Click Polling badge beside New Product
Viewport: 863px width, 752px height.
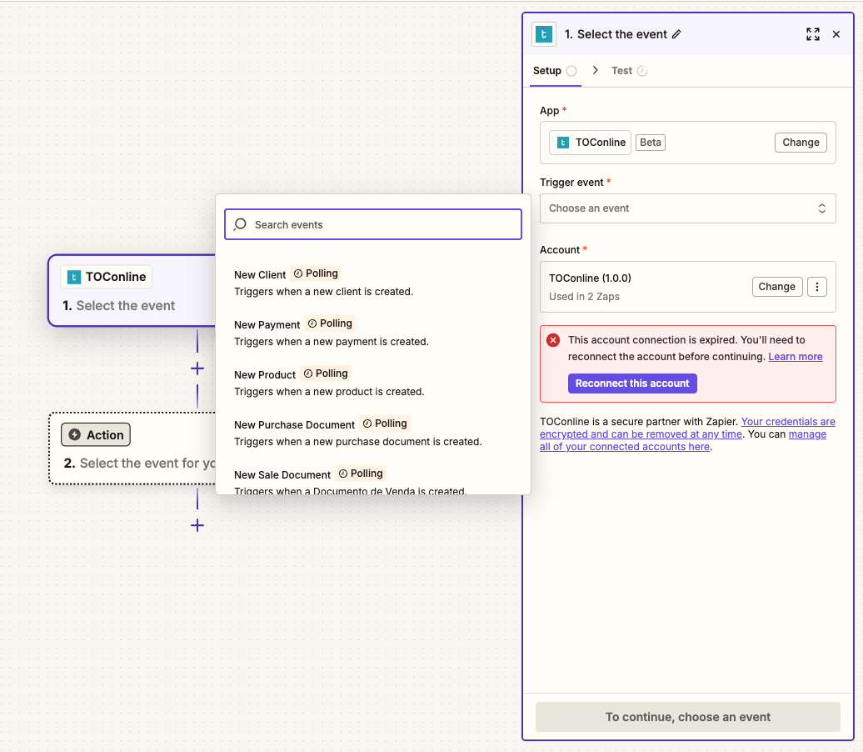(x=326, y=373)
